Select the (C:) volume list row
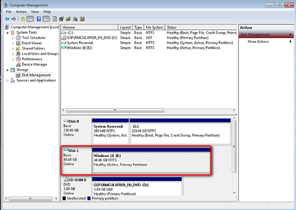Viewport: 296px width, 210px height. (x=149, y=33)
